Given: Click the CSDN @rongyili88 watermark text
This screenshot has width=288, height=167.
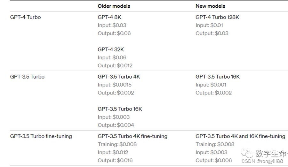Looking at the screenshot, I should click(262, 161).
